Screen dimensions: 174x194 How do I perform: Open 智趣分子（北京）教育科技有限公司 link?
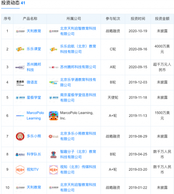pyautogui.click(x=78, y=154)
